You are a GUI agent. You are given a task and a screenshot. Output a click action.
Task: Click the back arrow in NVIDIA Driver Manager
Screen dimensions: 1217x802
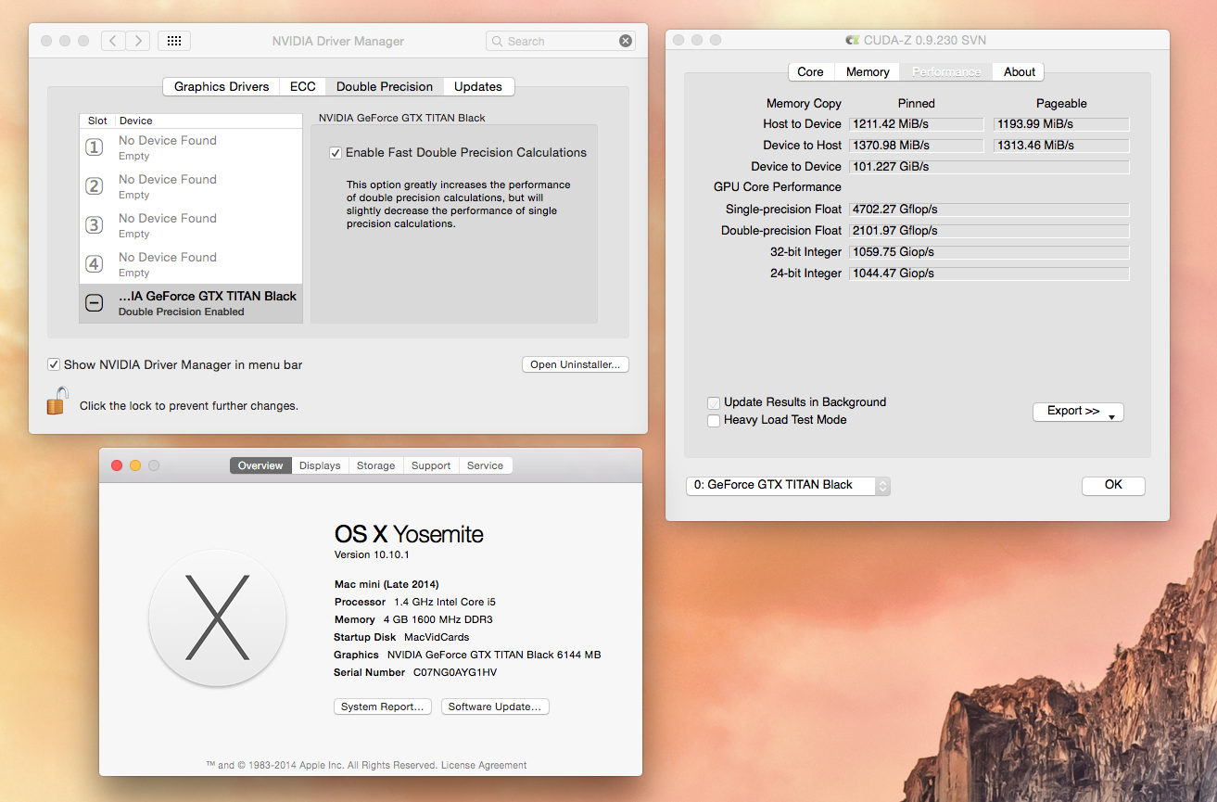click(x=113, y=41)
